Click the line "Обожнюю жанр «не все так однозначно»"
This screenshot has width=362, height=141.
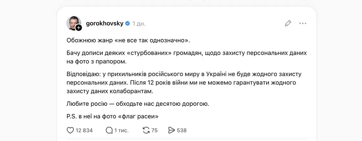click(128, 40)
